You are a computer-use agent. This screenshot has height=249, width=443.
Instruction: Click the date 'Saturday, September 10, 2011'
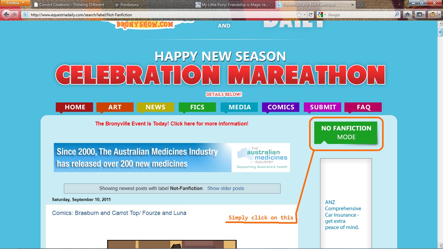pos(81,199)
